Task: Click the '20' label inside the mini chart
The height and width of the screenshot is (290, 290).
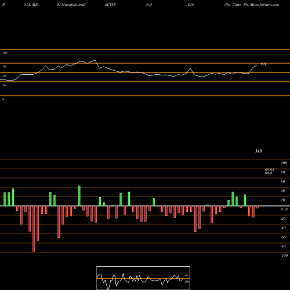Action: 187,282
